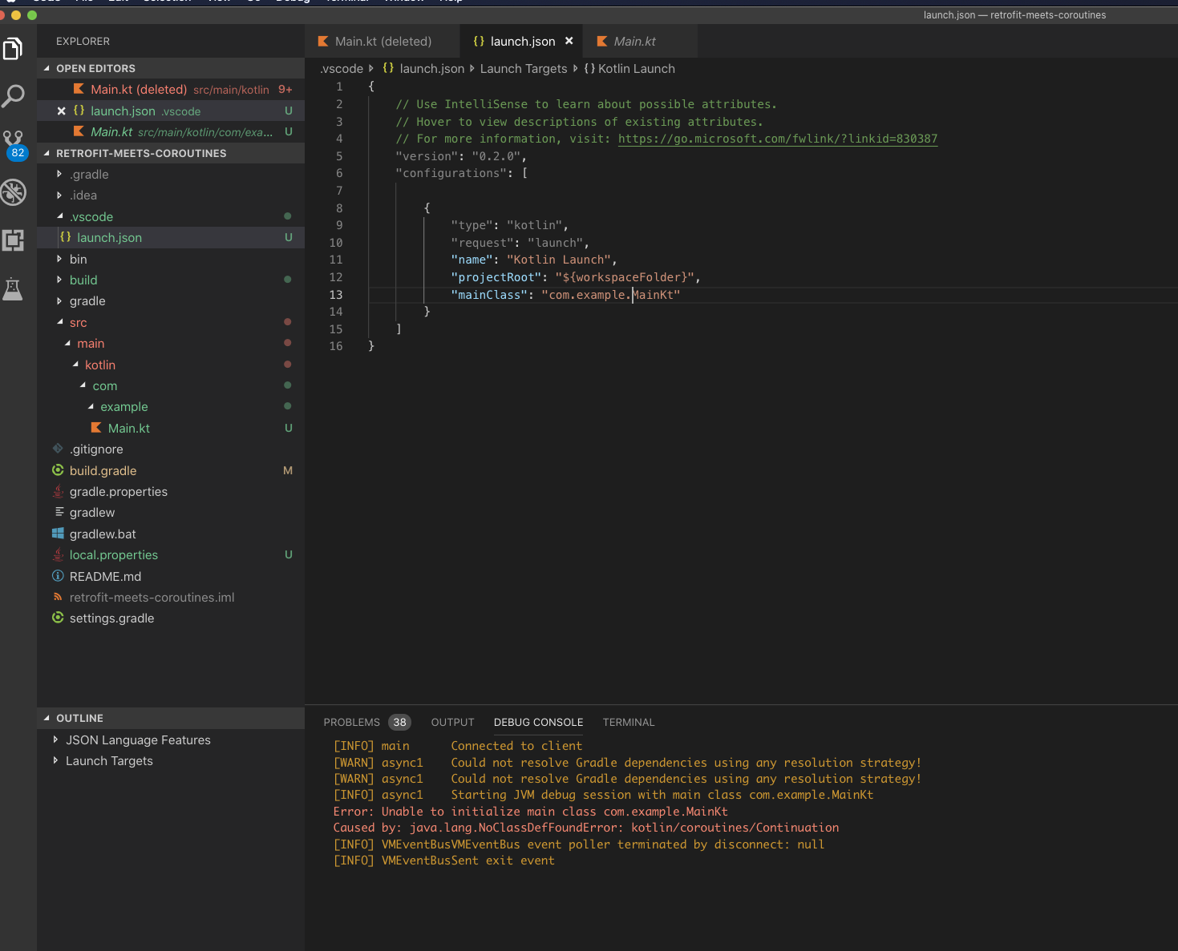
Task: Close the launch.json editor tab
Action: coord(569,41)
